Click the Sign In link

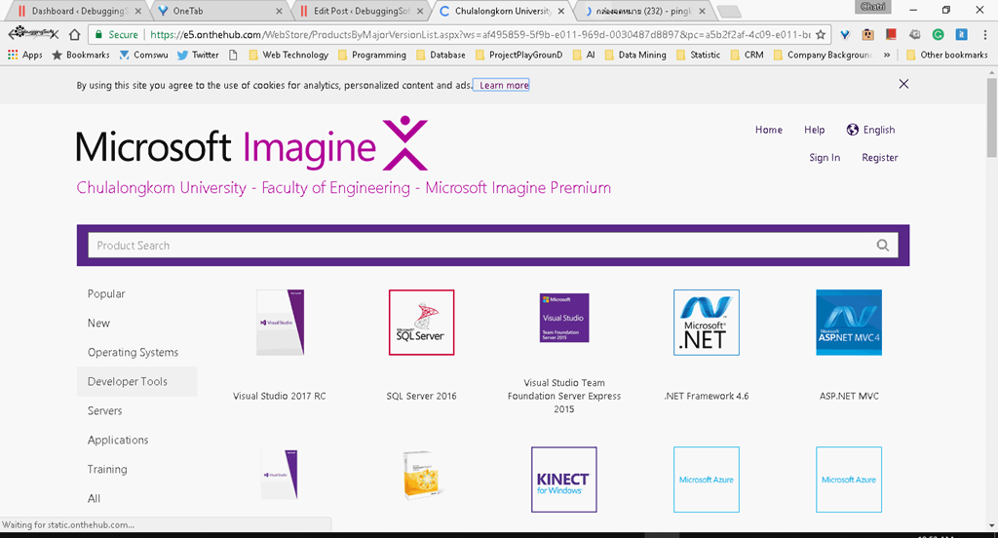[x=825, y=157]
